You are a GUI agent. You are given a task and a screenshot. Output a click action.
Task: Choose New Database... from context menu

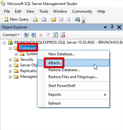pyautogui.click(x=73, y=54)
